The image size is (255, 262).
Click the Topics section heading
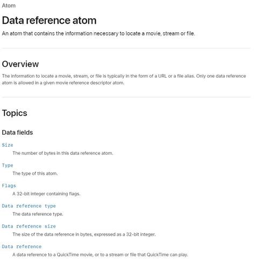[x=15, y=113]
